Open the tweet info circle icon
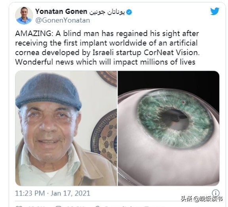The height and width of the screenshot is (207, 228). tap(215, 193)
